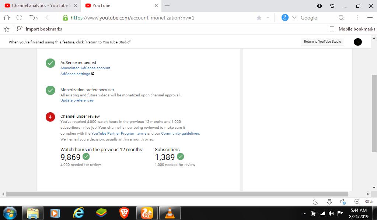Click Return to YouTube Studio button
377x220 pixels.
click(x=322, y=42)
